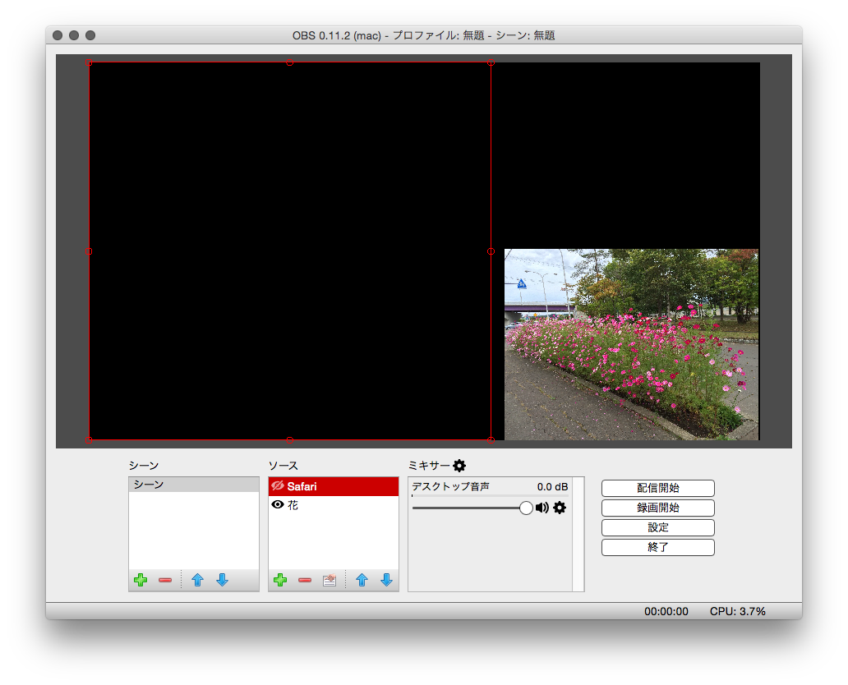Click the 0.0 dB volume value

coord(552,486)
